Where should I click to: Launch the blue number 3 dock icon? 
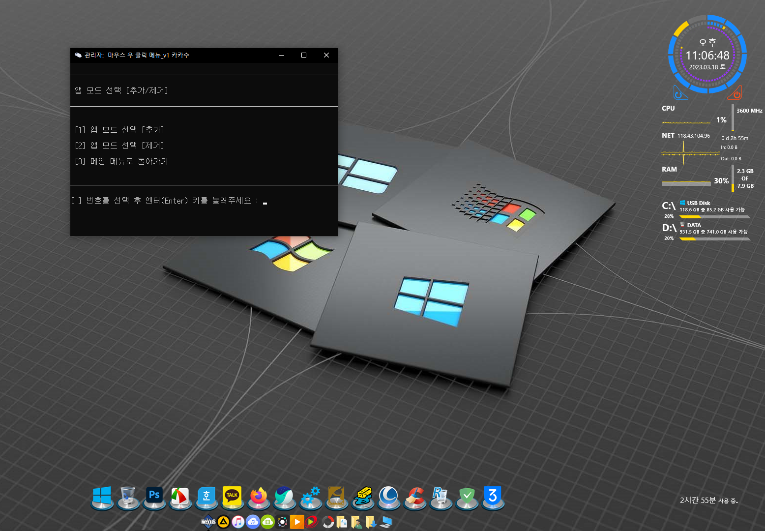point(493,498)
